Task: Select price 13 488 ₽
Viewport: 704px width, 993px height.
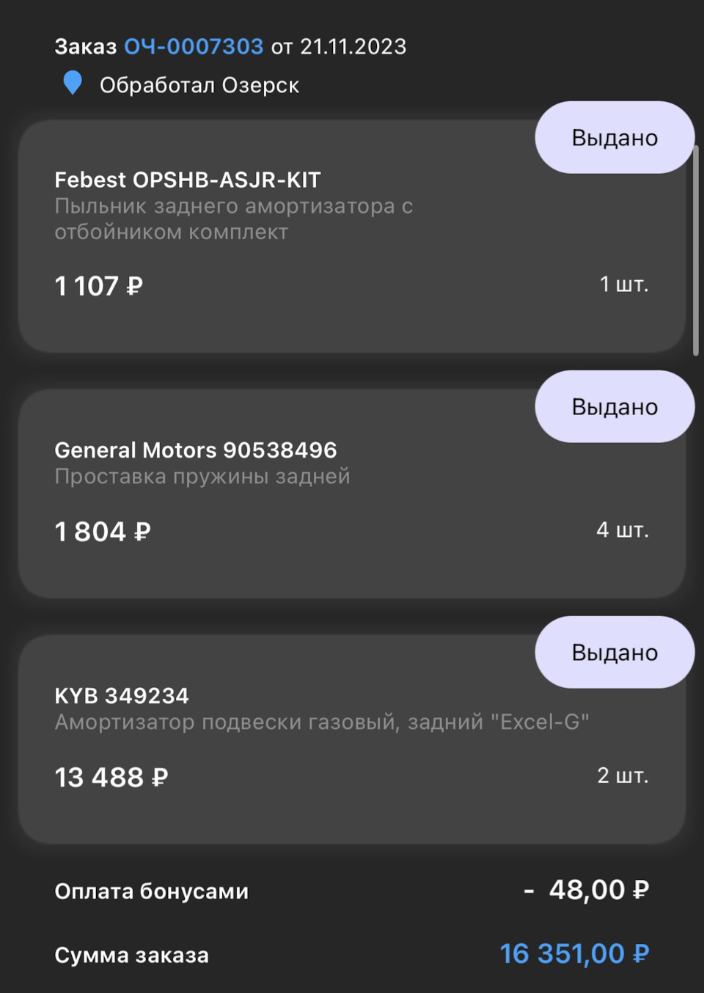Action: click(111, 777)
